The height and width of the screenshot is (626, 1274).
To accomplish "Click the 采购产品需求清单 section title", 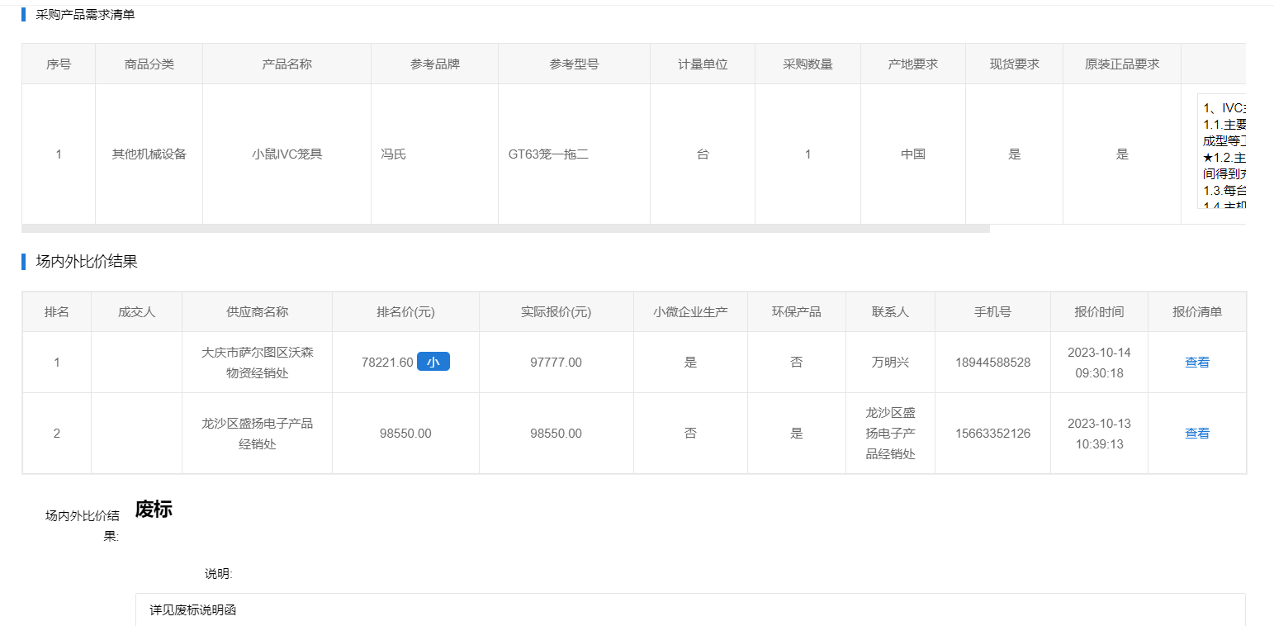I will coord(85,15).
